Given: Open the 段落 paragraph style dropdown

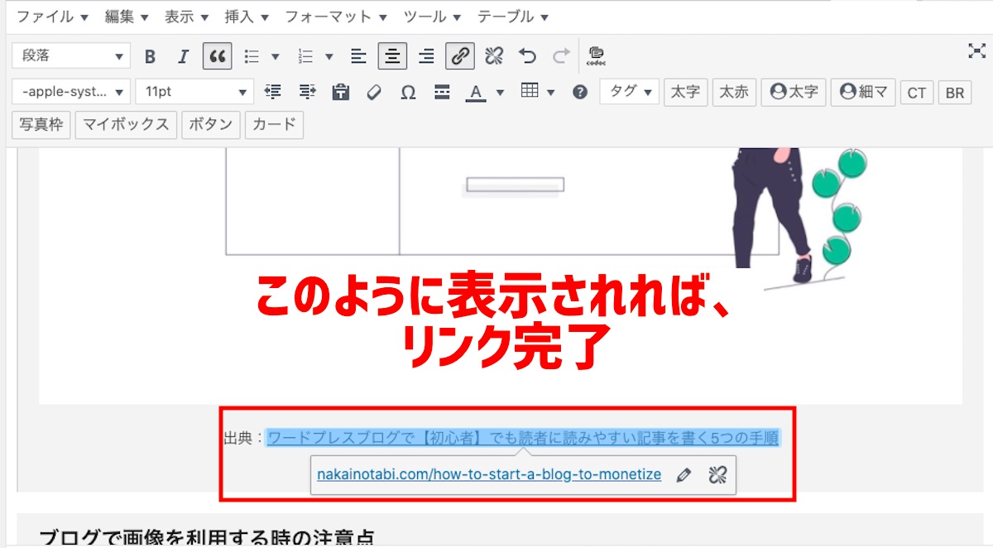Looking at the screenshot, I should [x=70, y=55].
